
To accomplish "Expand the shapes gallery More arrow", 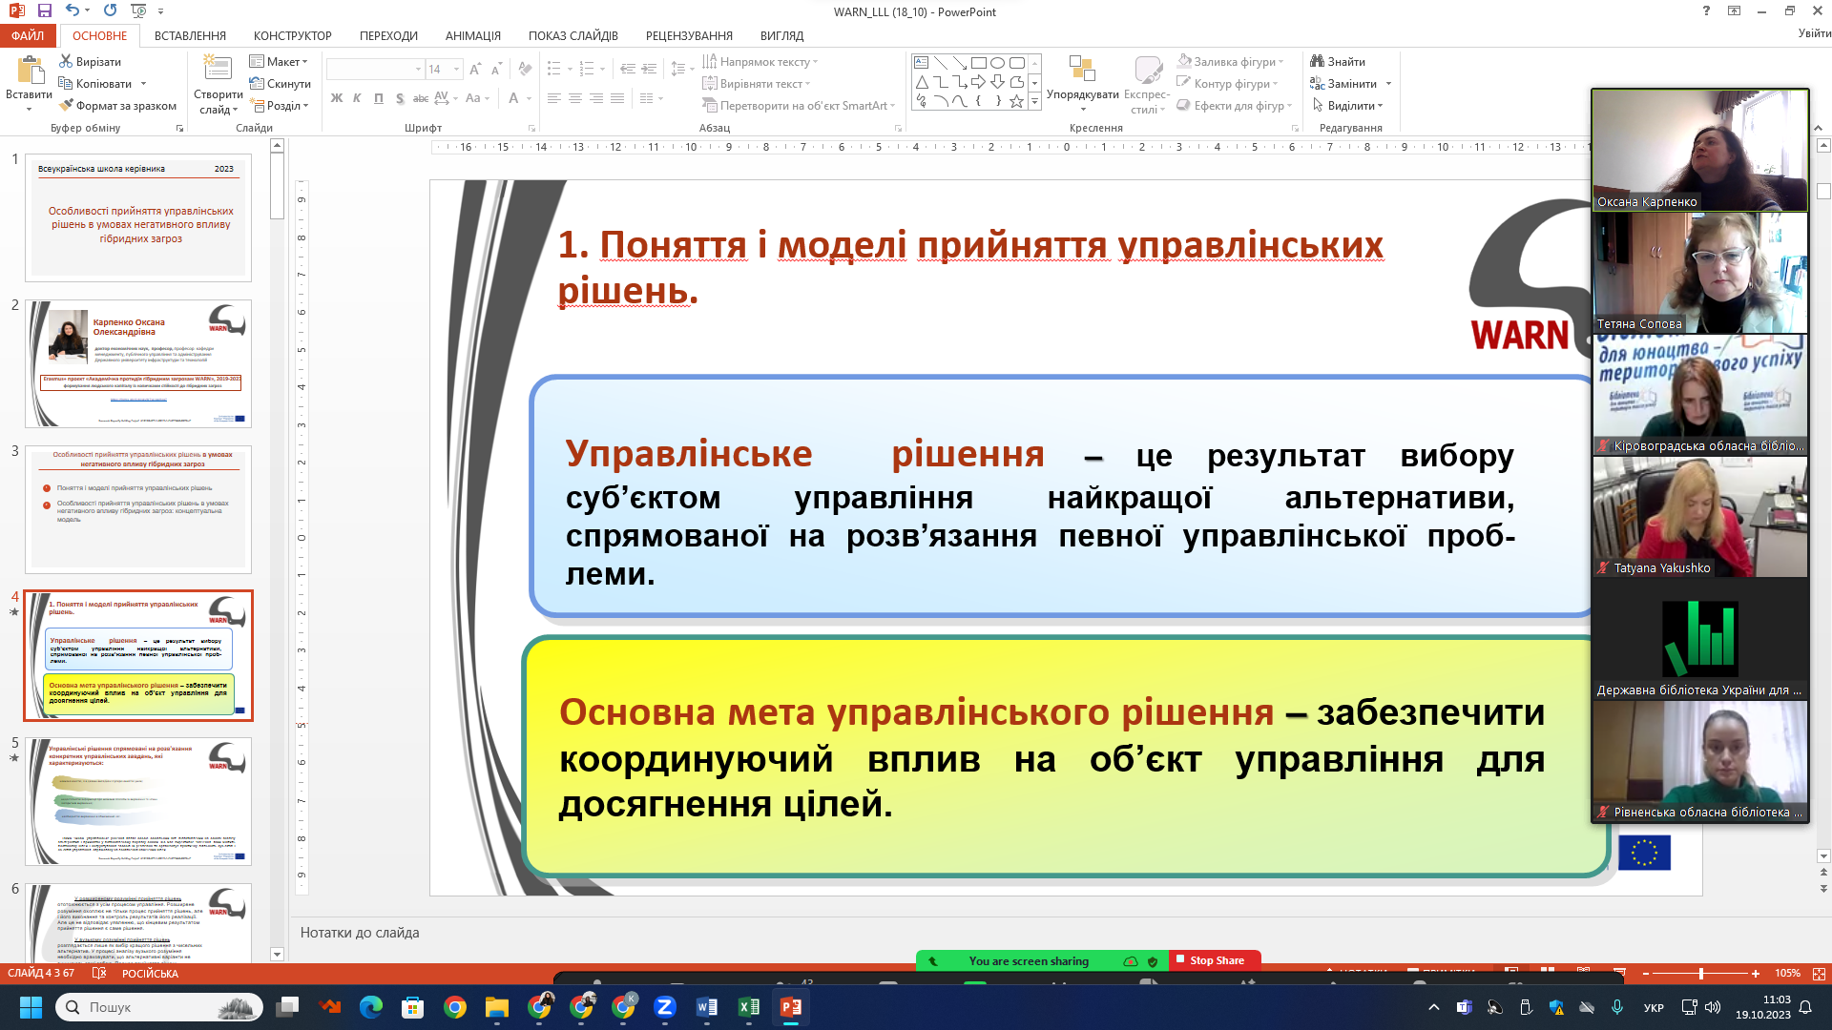I will [1034, 101].
